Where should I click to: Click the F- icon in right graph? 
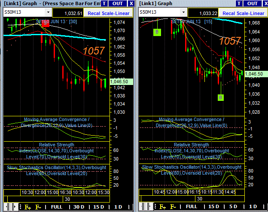coord(173,207)
